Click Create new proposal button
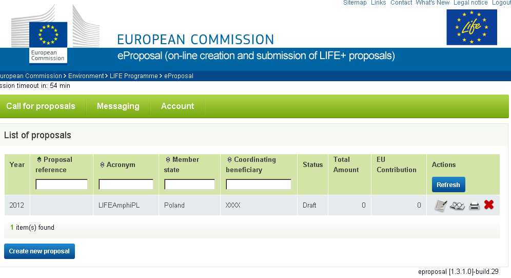 tap(40, 251)
